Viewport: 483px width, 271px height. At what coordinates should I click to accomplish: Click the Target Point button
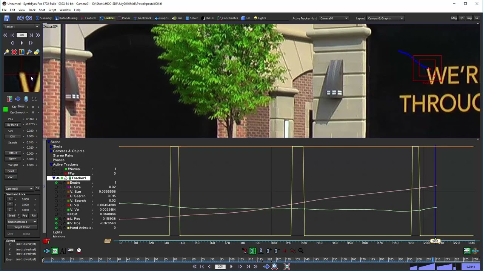point(22,227)
